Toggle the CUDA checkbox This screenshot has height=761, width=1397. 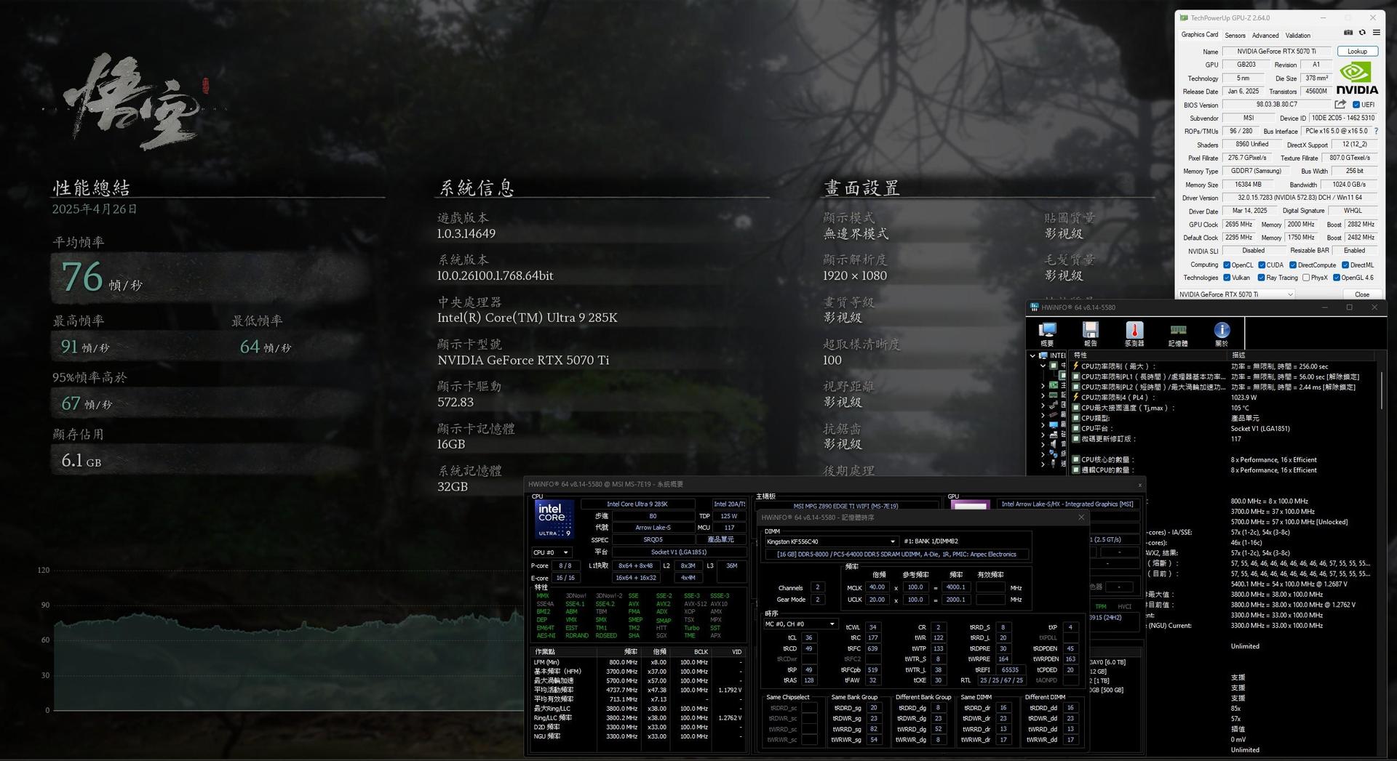click(1262, 265)
